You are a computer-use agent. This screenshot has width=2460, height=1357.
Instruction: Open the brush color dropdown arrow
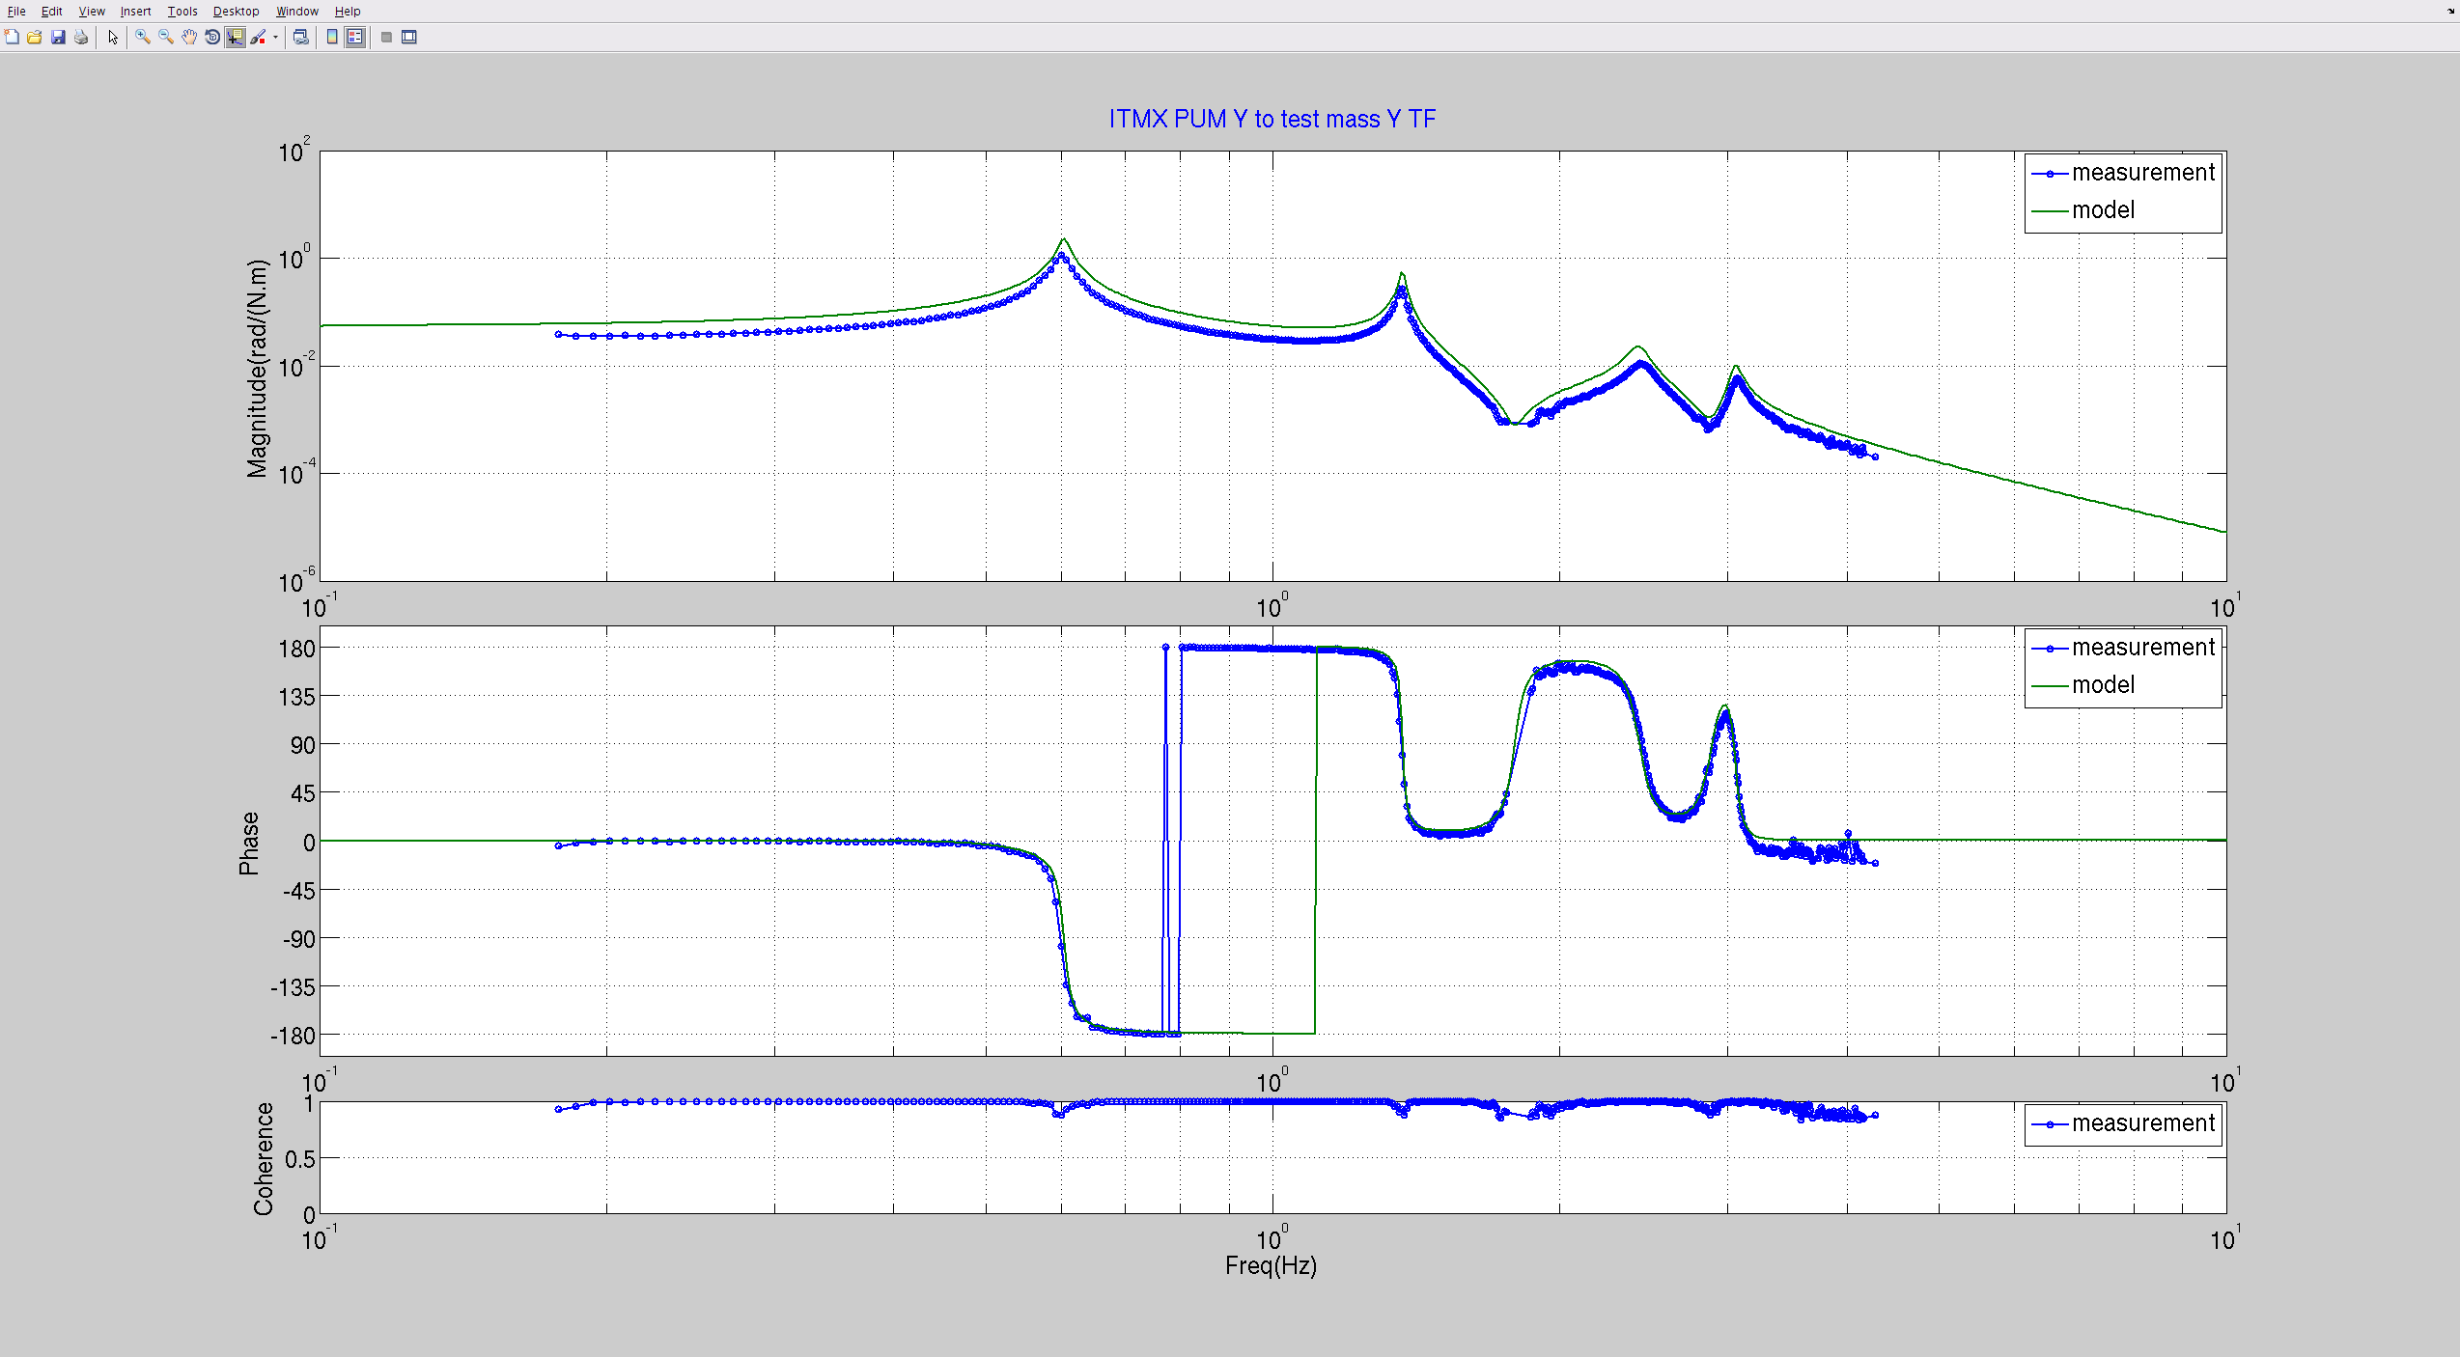click(276, 38)
